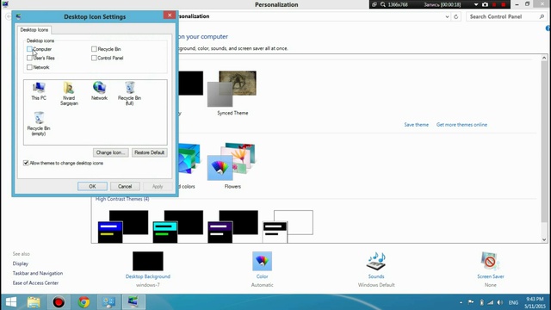Refresh the Control Panel address bar

pos(456,16)
